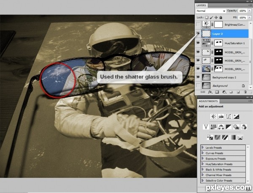Toggle lock transparent pixels
The height and width of the screenshot is (193, 253).
(207, 17)
